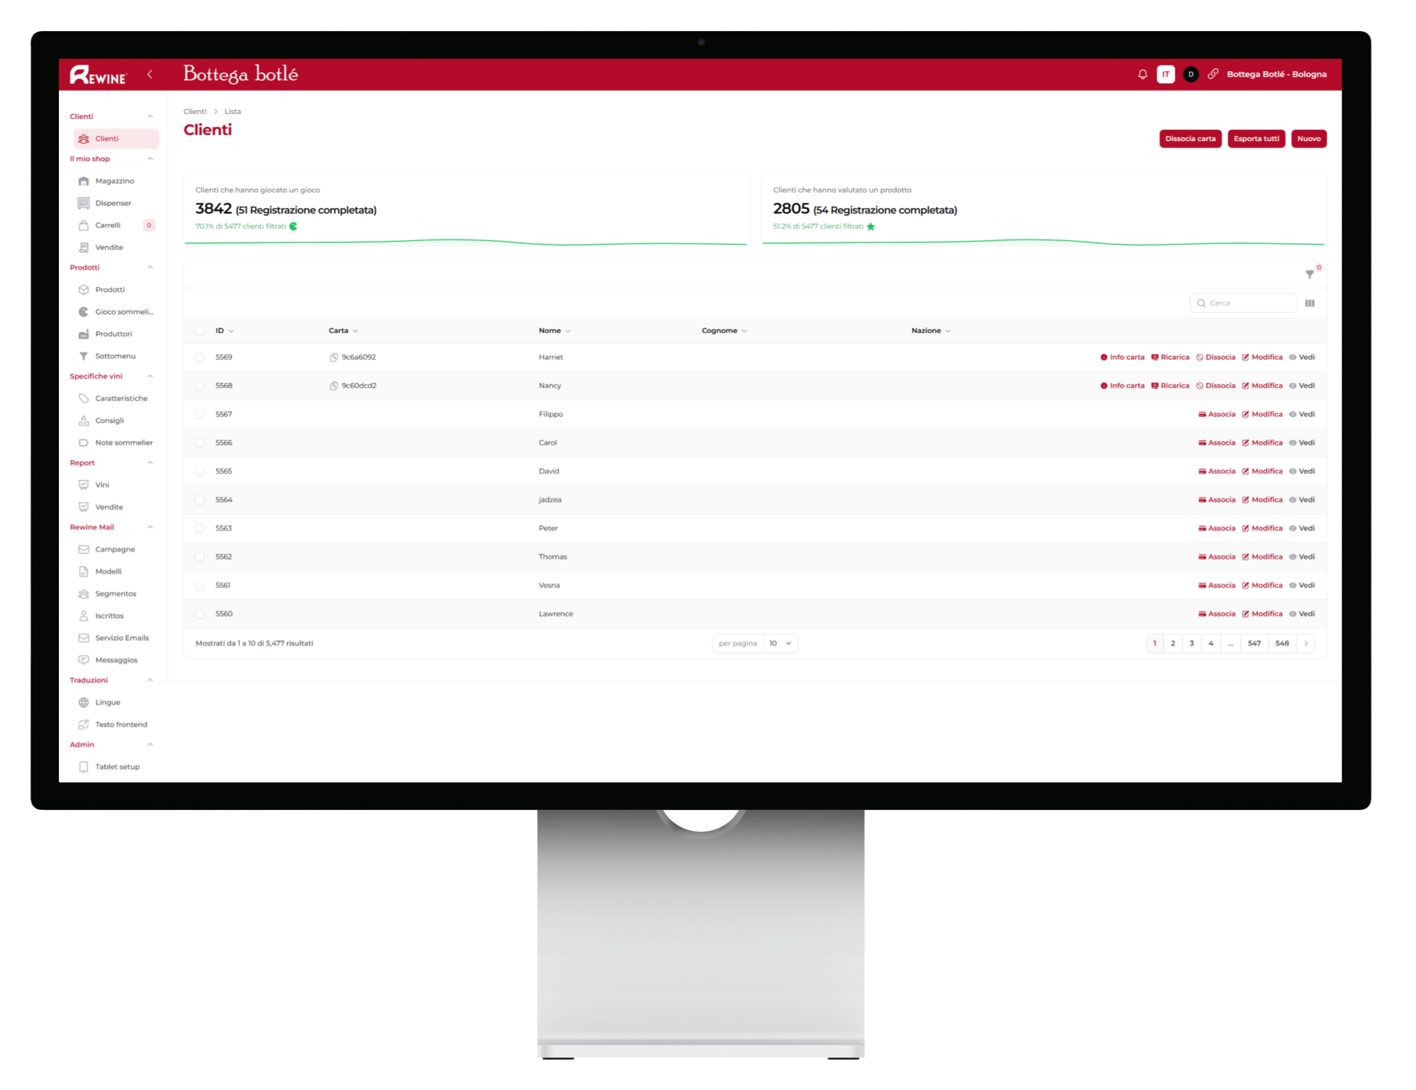Open Lingue in sidebar

point(115,703)
